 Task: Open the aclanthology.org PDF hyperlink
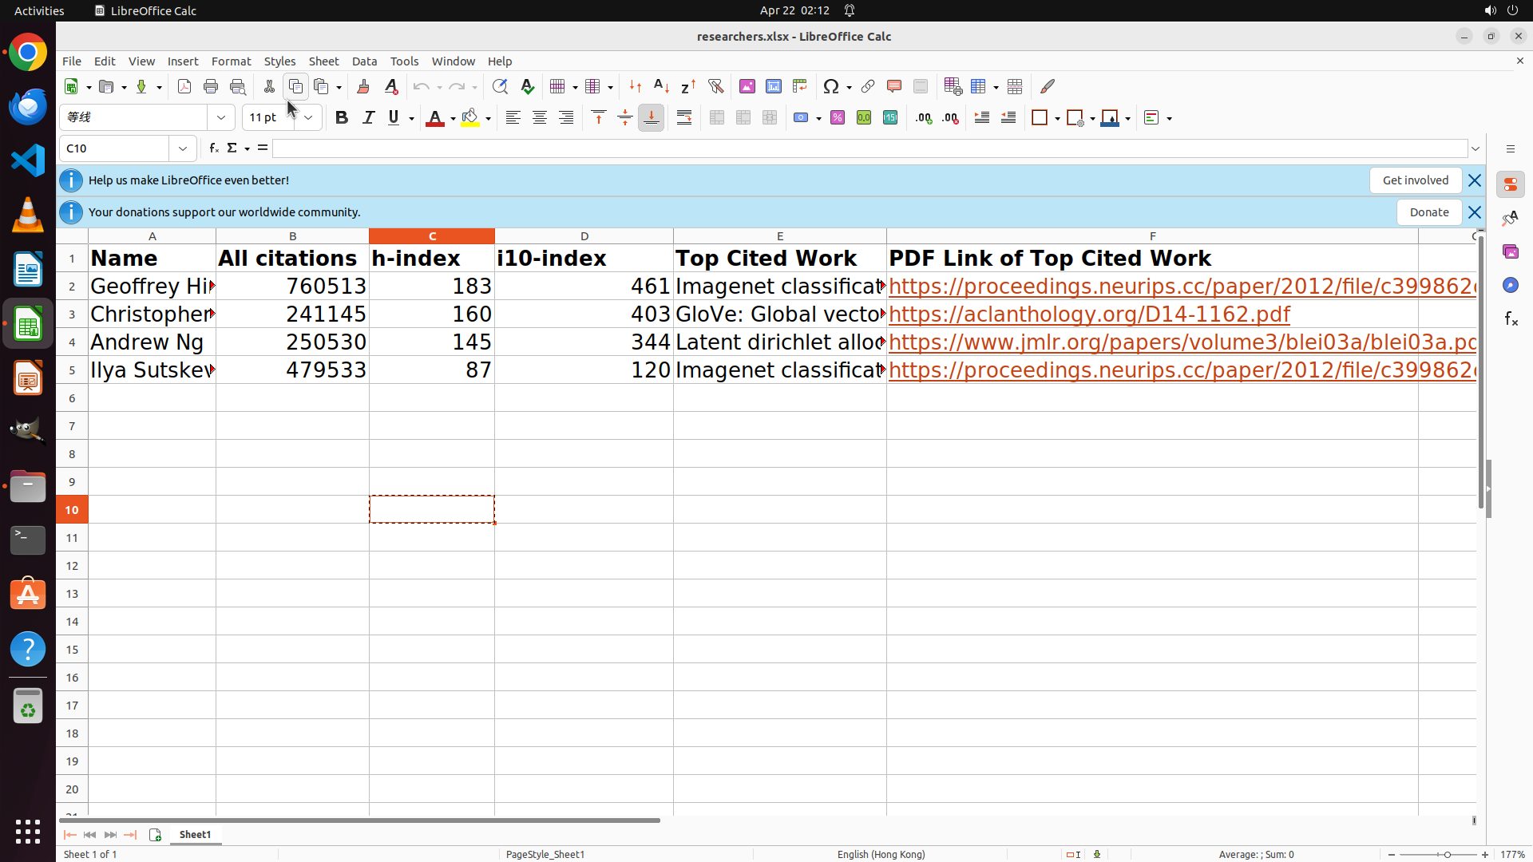coord(1089,314)
